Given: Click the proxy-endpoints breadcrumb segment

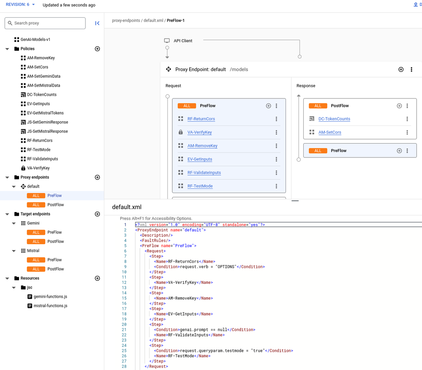Looking at the screenshot, I should [x=126, y=20].
